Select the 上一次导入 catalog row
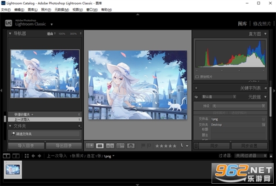The image size is (276, 186). click(x=45, y=119)
